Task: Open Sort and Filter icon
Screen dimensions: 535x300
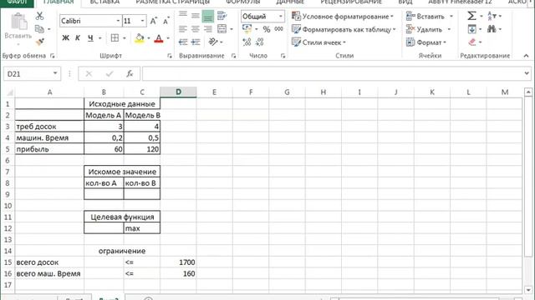Action: (x=492, y=16)
